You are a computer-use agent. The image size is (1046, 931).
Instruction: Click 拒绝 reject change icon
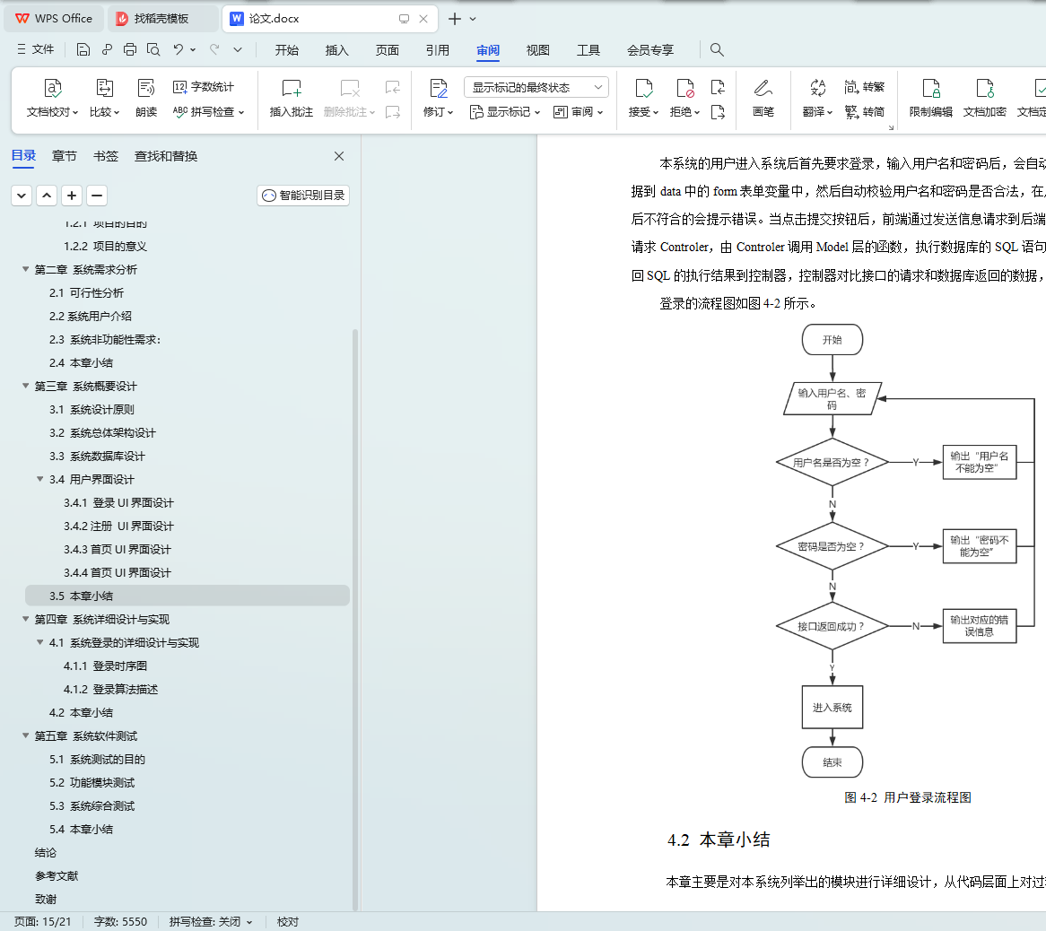pos(684,89)
